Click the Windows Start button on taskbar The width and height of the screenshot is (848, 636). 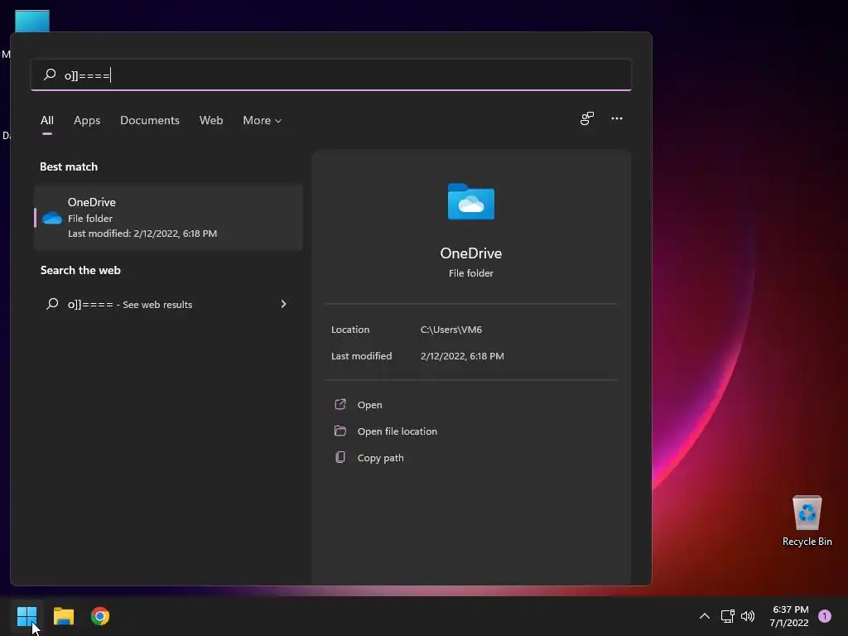coord(26,616)
